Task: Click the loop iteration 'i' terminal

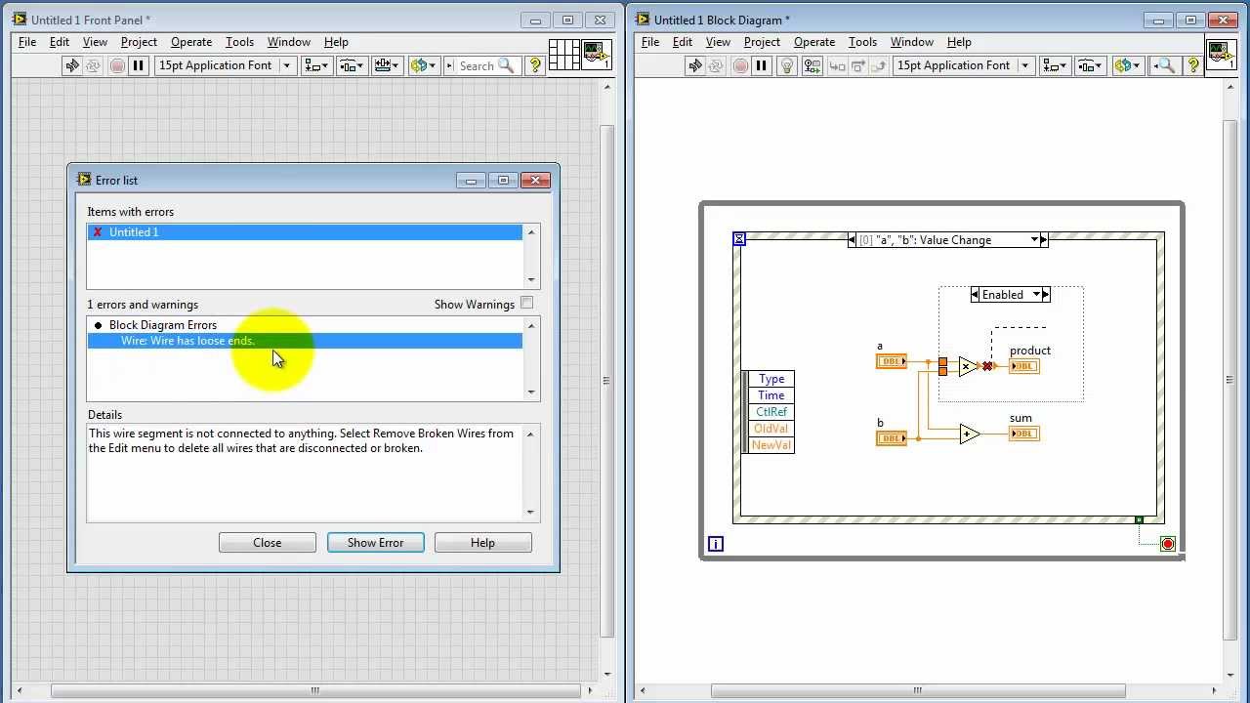Action: (716, 544)
